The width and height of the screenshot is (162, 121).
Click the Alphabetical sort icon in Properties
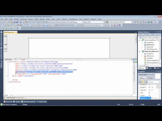coord(143,82)
